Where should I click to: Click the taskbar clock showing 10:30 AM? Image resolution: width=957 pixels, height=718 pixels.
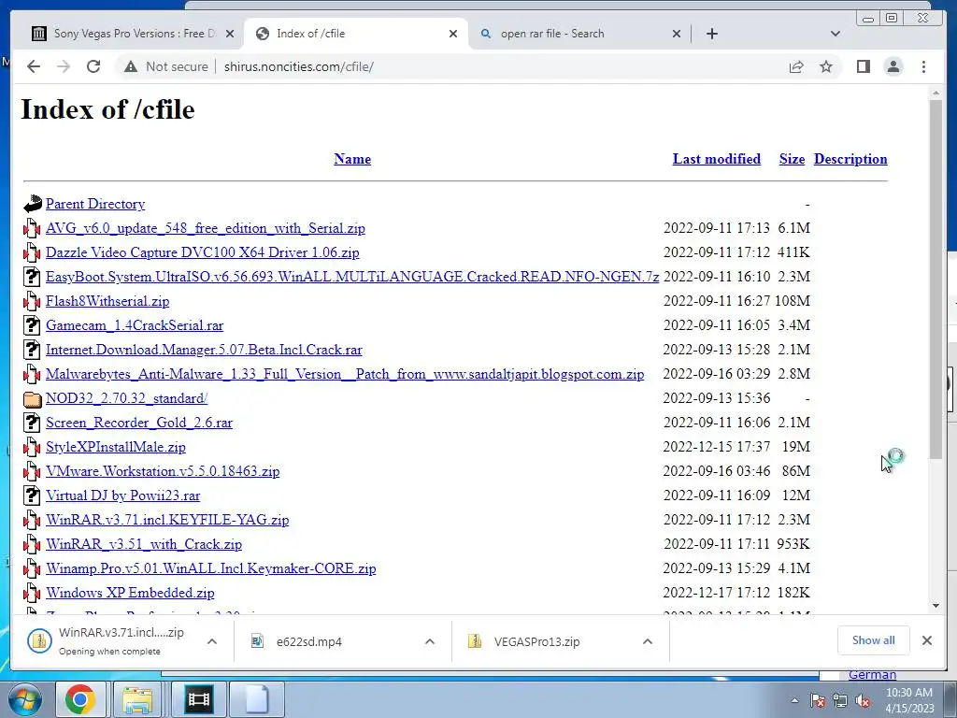tap(909, 700)
